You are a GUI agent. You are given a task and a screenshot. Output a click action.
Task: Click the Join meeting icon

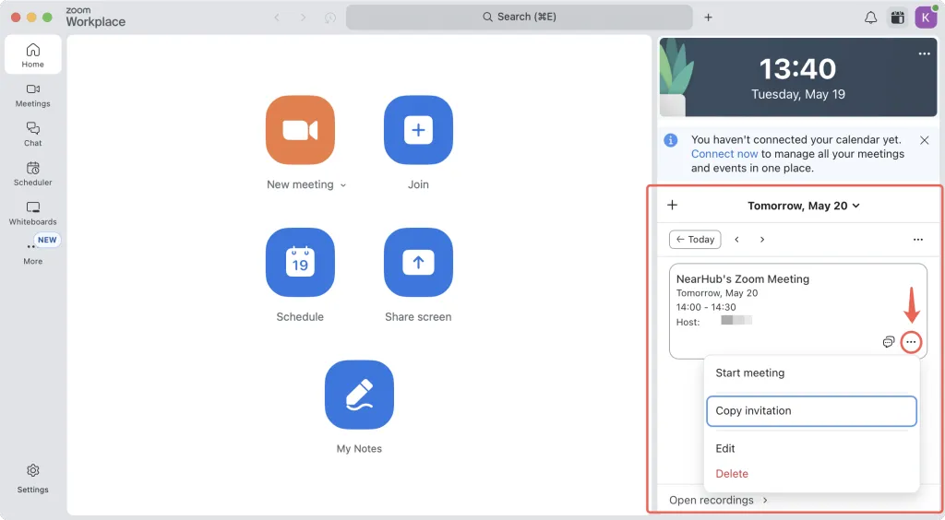(x=418, y=130)
